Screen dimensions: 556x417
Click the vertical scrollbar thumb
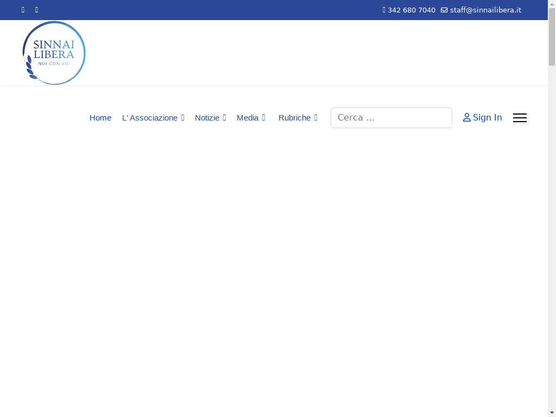pos(552,37)
